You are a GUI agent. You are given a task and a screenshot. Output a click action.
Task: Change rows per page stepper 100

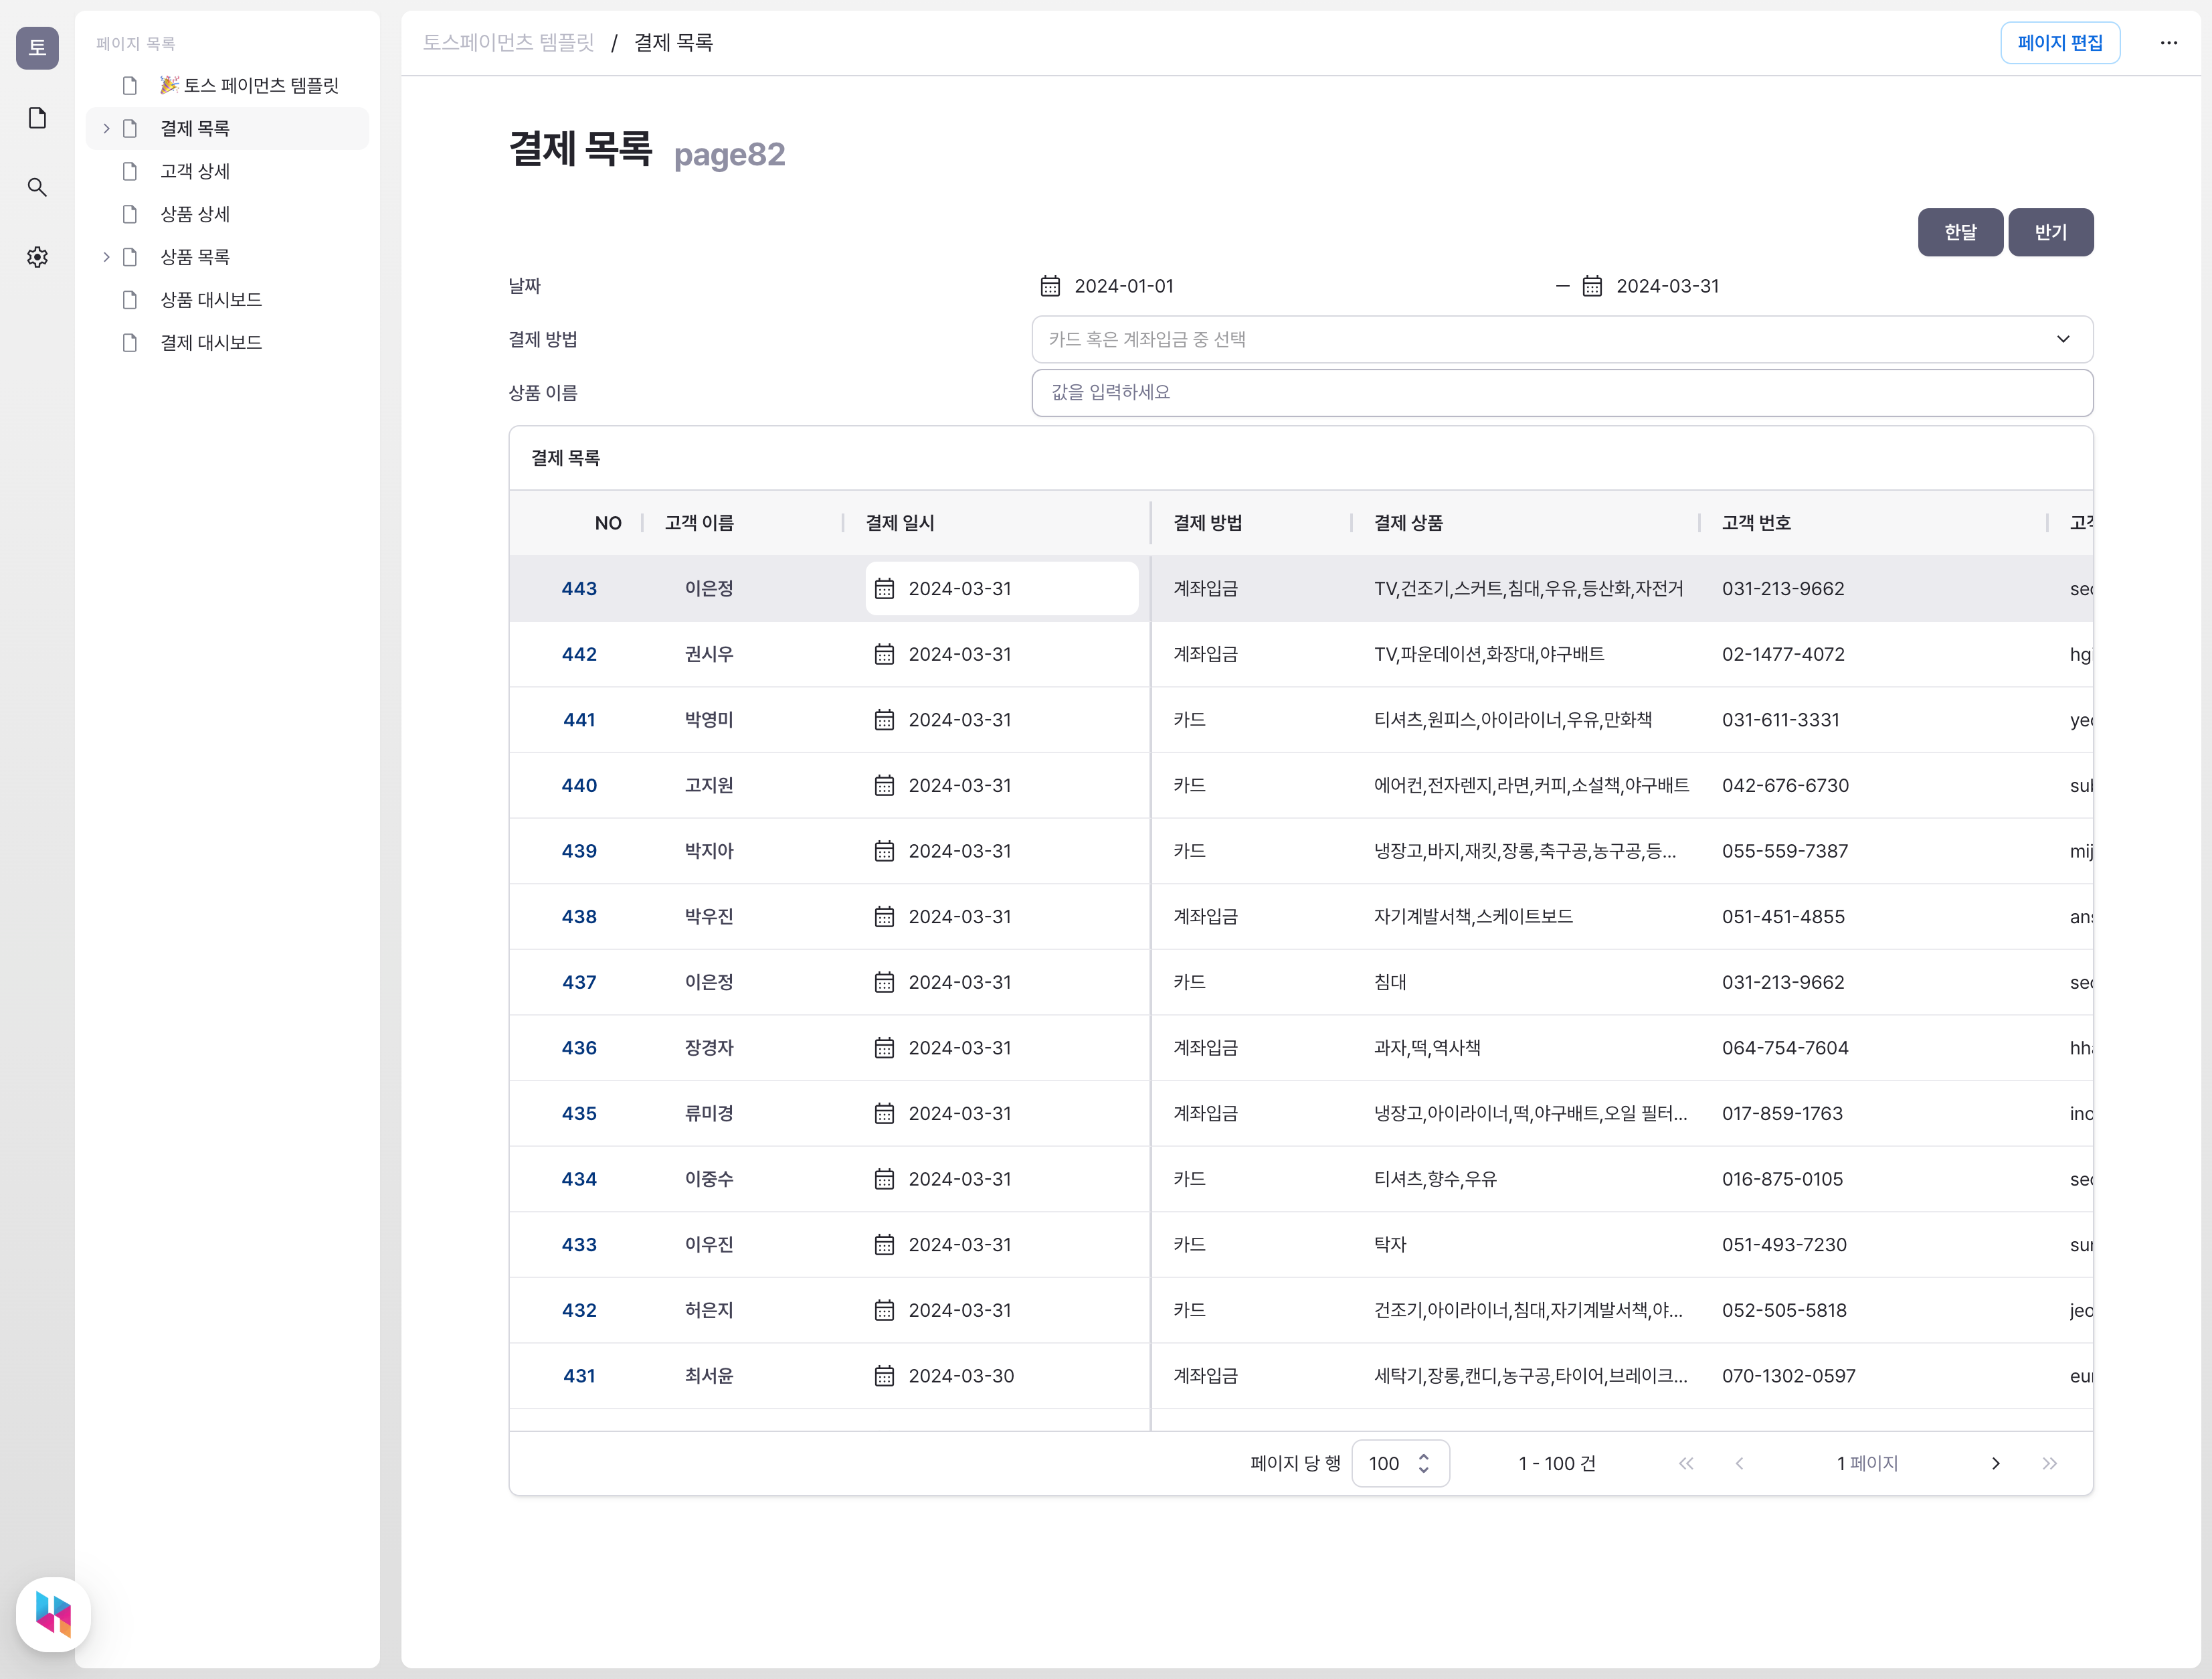pos(1400,1463)
